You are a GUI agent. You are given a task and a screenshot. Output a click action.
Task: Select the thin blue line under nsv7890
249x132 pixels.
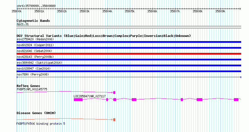tap(129, 77)
